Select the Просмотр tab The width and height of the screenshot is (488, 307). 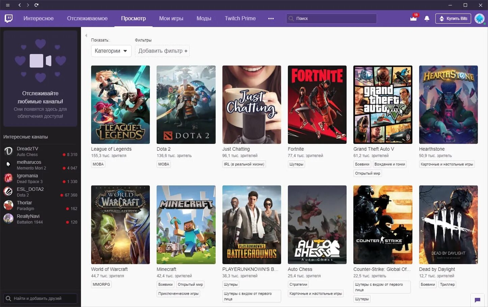133,19
